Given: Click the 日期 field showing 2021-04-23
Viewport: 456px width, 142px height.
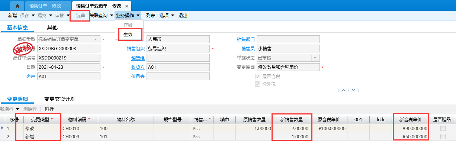Looking at the screenshot, I should (68, 67).
